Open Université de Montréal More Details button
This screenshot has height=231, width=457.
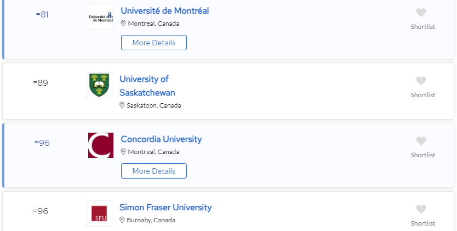(x=154, y=43)
